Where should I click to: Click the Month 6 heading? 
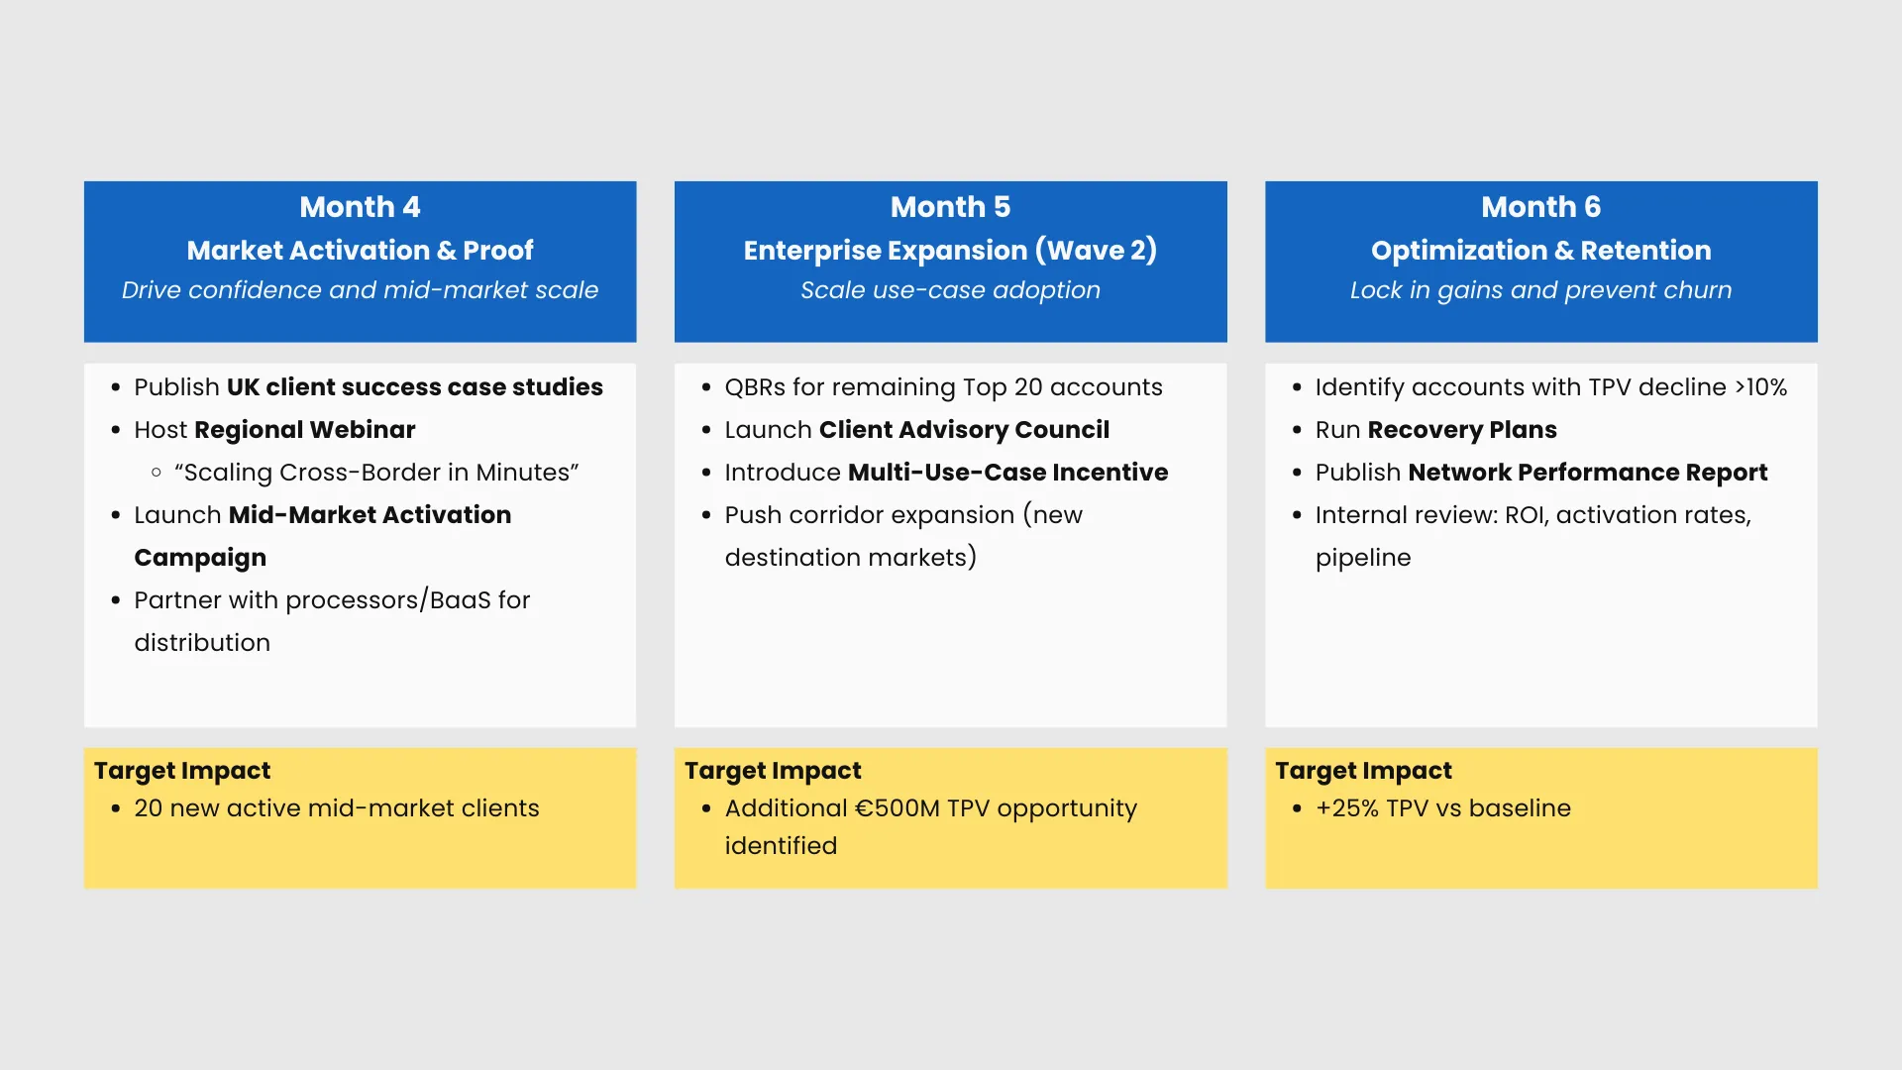pyautogui.click(x=1540, y=207)
